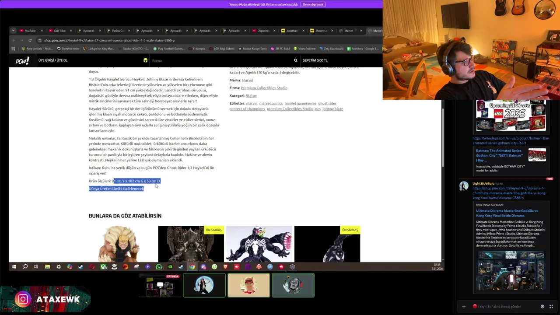The width and height of the screenshot is (560, 315).
Task: Click the address bar URL shop.pow.com.tr
Action: pos(109,40)
